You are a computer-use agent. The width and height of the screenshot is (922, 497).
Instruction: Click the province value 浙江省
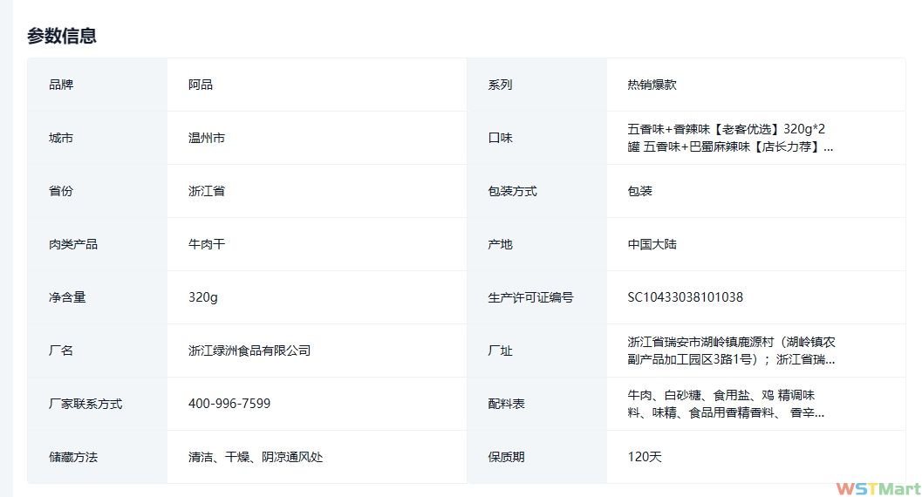[207, 191]
